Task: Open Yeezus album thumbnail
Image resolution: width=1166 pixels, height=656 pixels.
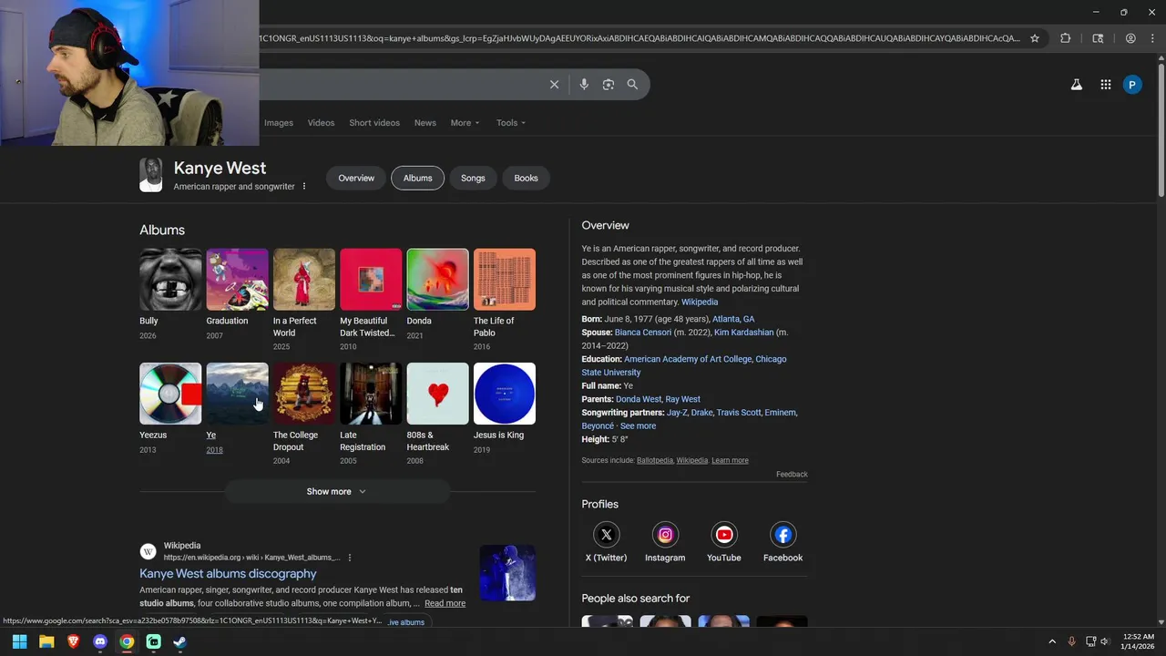Action: [x=170, y=394]
